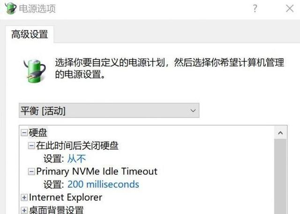Open the 平衡 [活动] power plan dropdown
The image size is (300, 214).
tap(109, 111)
